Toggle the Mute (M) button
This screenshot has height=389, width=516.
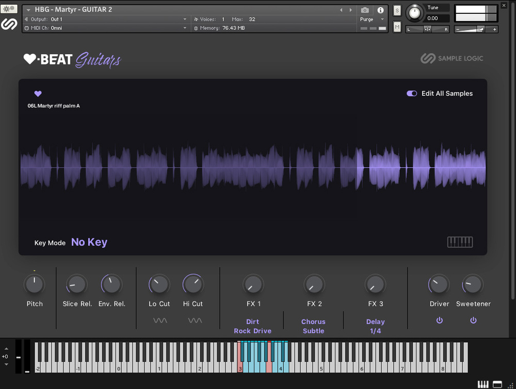pyautogui.click(x=397, y=27)
